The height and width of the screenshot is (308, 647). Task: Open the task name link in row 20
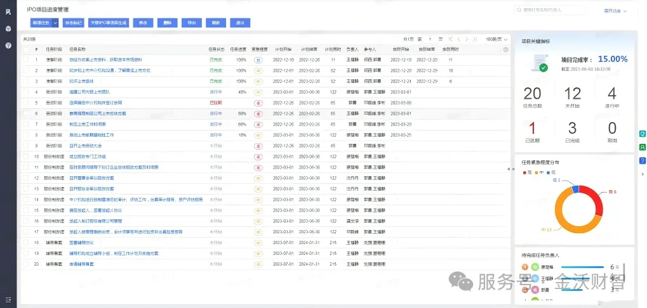82,264
